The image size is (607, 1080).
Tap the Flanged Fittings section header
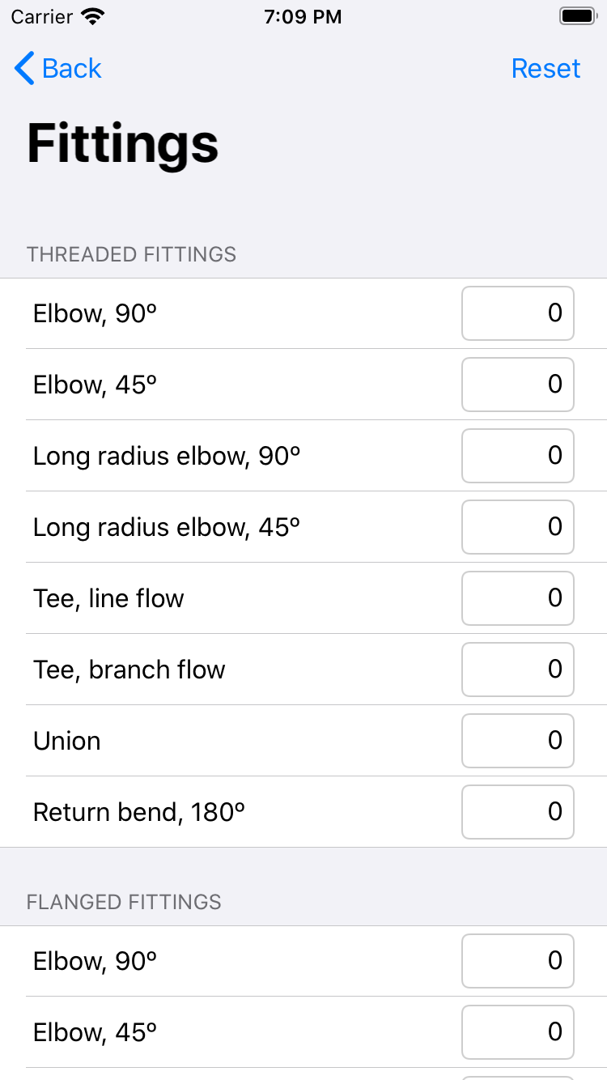(x=124, y=902)
